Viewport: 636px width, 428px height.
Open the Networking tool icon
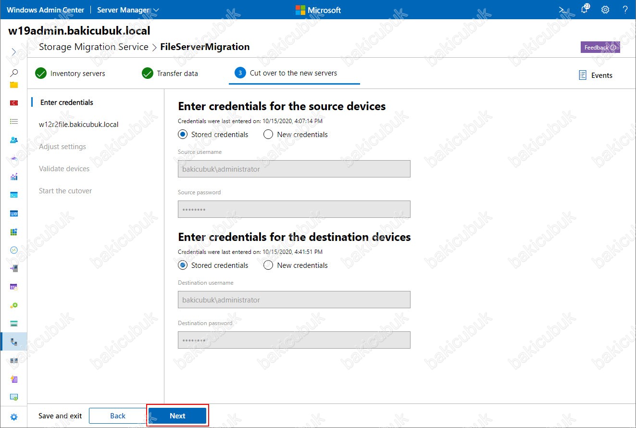click(x=14, y=158)
